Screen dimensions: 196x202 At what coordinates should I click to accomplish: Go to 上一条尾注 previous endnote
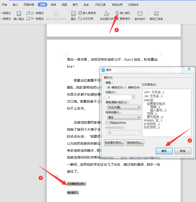[35, 13]
